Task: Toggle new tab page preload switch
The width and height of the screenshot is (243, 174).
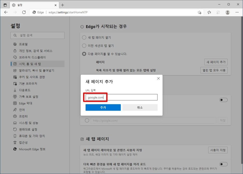Action: click(224, 164)
